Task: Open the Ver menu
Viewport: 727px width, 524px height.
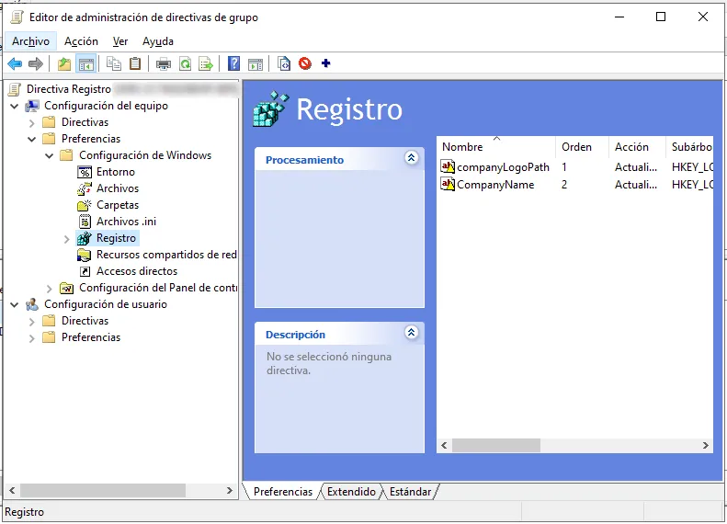Action: (120, 41)
